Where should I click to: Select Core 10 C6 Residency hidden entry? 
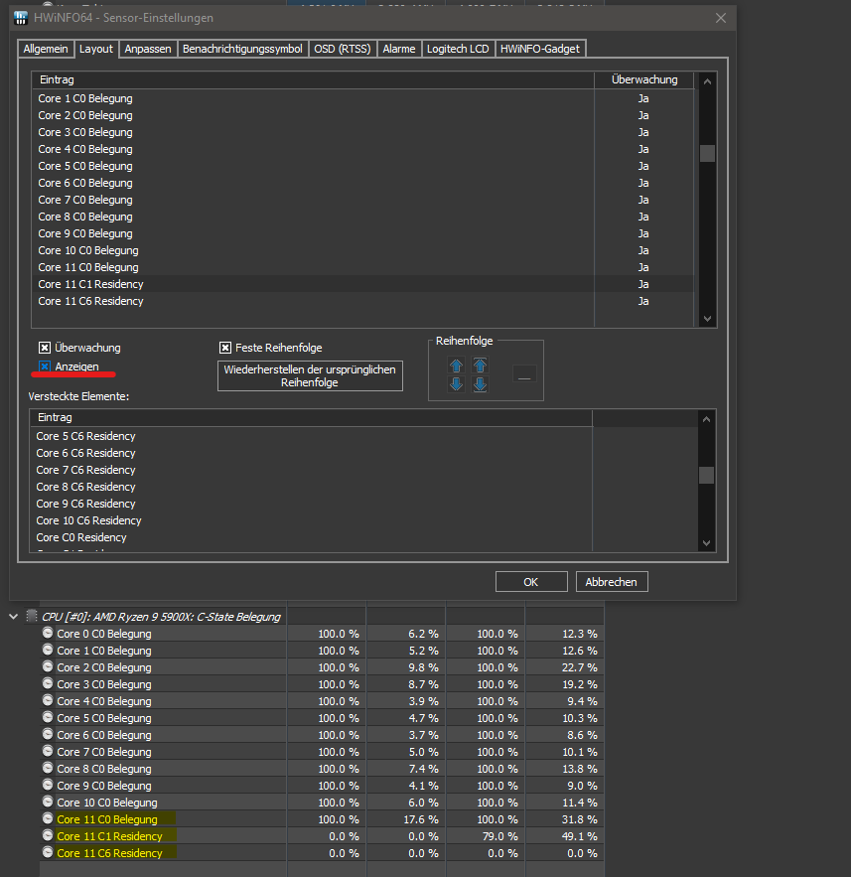311,520
